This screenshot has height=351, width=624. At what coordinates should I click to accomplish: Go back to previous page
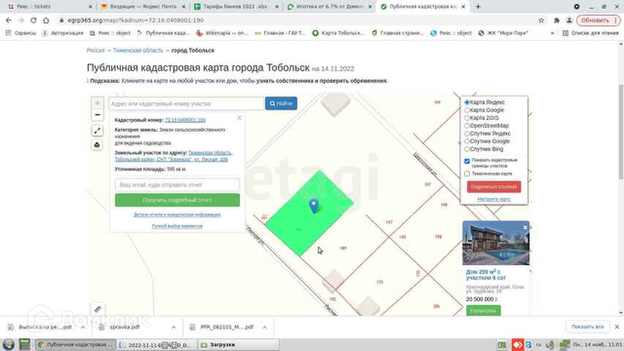(9, 20)
